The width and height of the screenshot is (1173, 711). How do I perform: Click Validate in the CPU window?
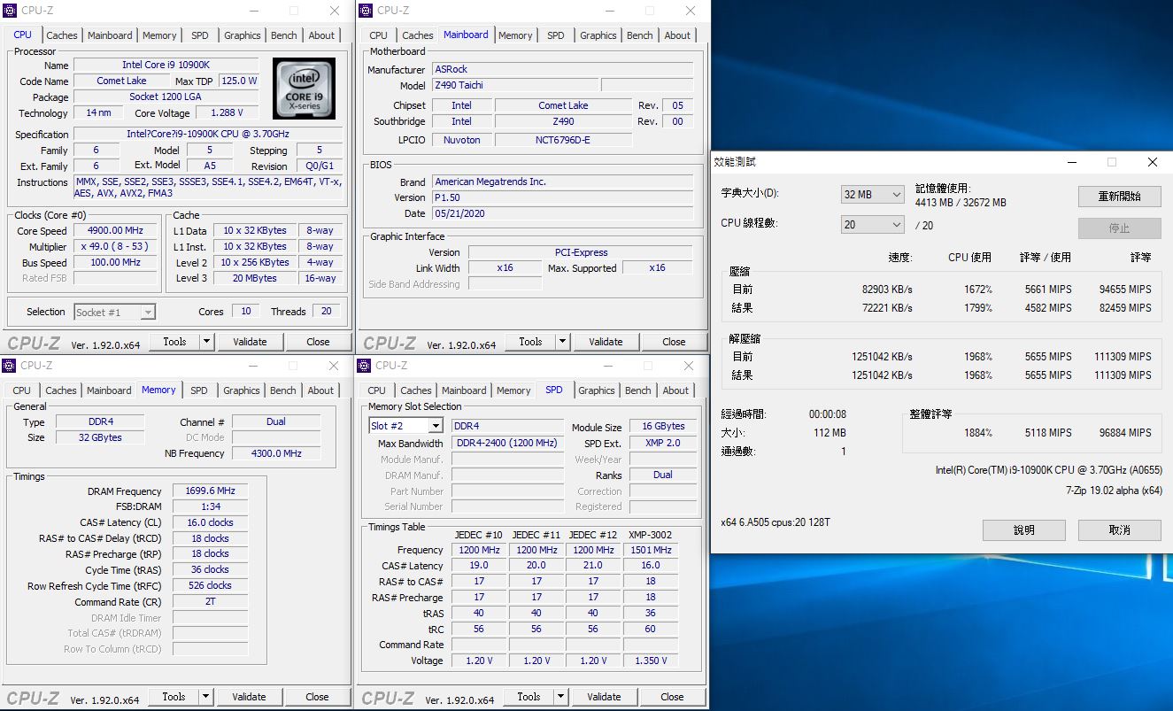pyautogui.click(x=250, y=342)
